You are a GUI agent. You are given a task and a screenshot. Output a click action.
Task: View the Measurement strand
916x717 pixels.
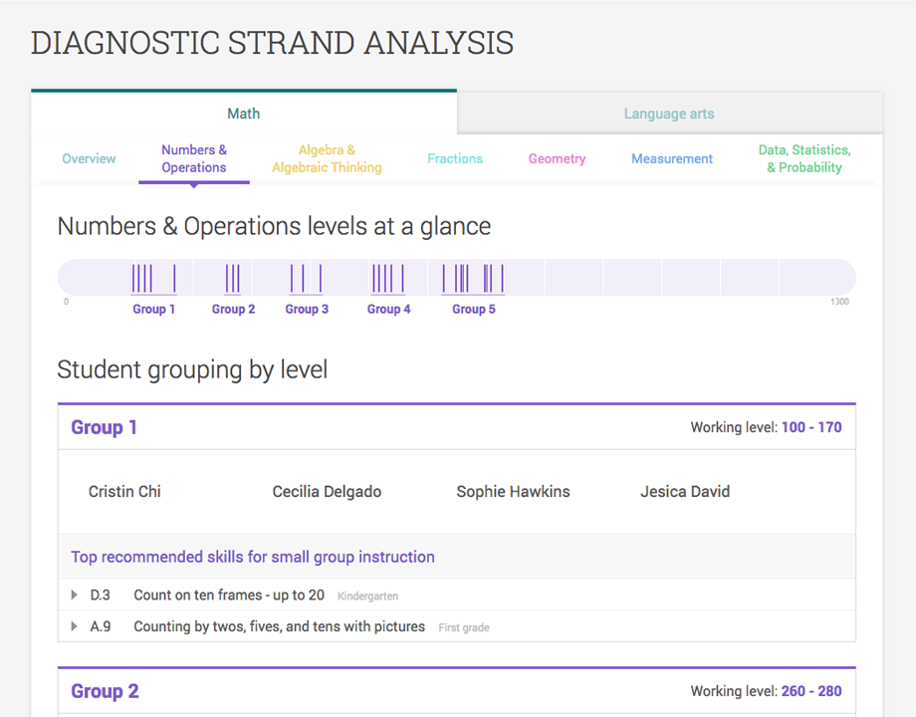(x=672, y=157)
